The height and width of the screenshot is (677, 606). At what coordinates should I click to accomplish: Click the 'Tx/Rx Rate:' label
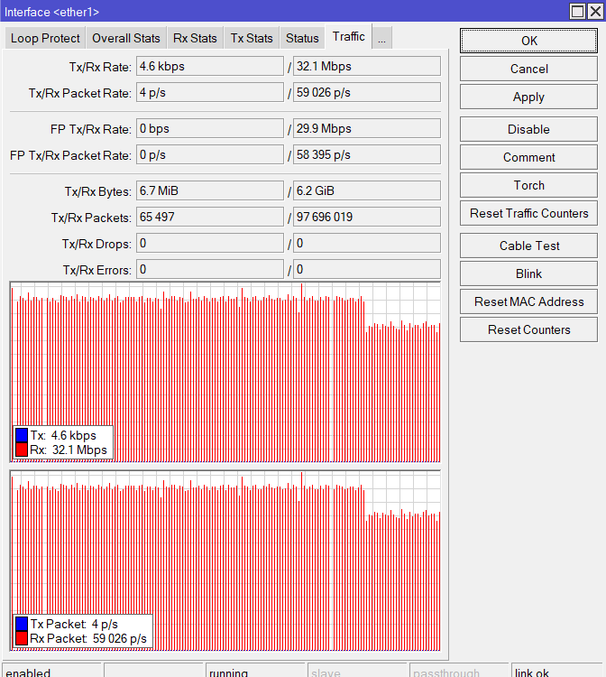click(x=100, y=67)
